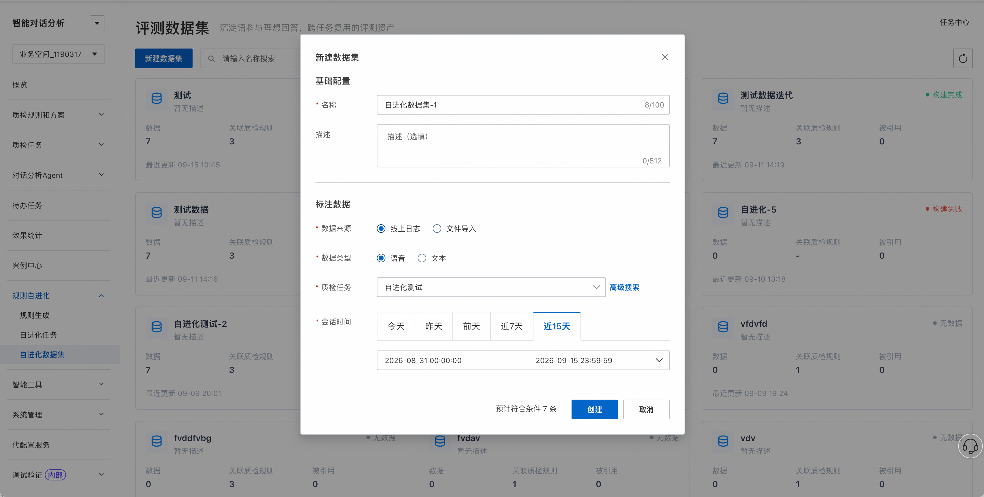Click the search magnifier icon

tap(211, 59)
